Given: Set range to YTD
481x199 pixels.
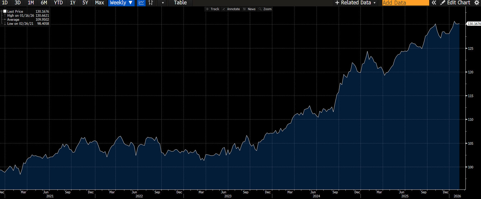Looking at the screenshot, I should tap(58, 3).
